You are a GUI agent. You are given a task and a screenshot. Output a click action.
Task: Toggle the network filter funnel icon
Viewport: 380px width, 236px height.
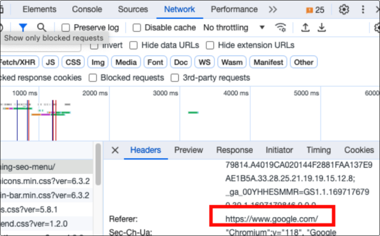click(x=23, y=27)
